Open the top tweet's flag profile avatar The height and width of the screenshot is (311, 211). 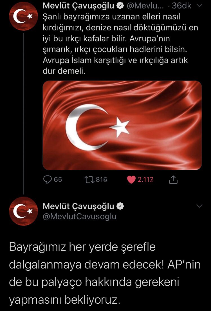(x=23, y=16)
